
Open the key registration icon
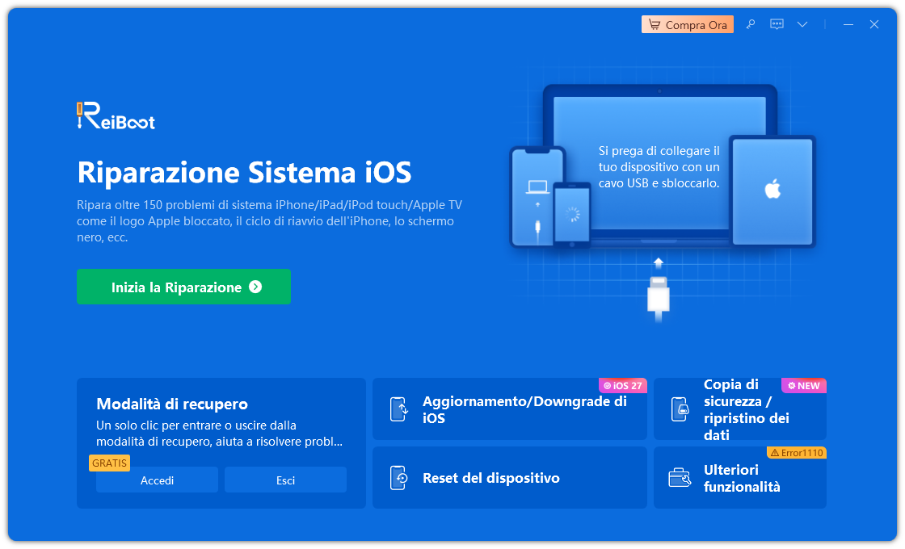(x=751, y=24)
